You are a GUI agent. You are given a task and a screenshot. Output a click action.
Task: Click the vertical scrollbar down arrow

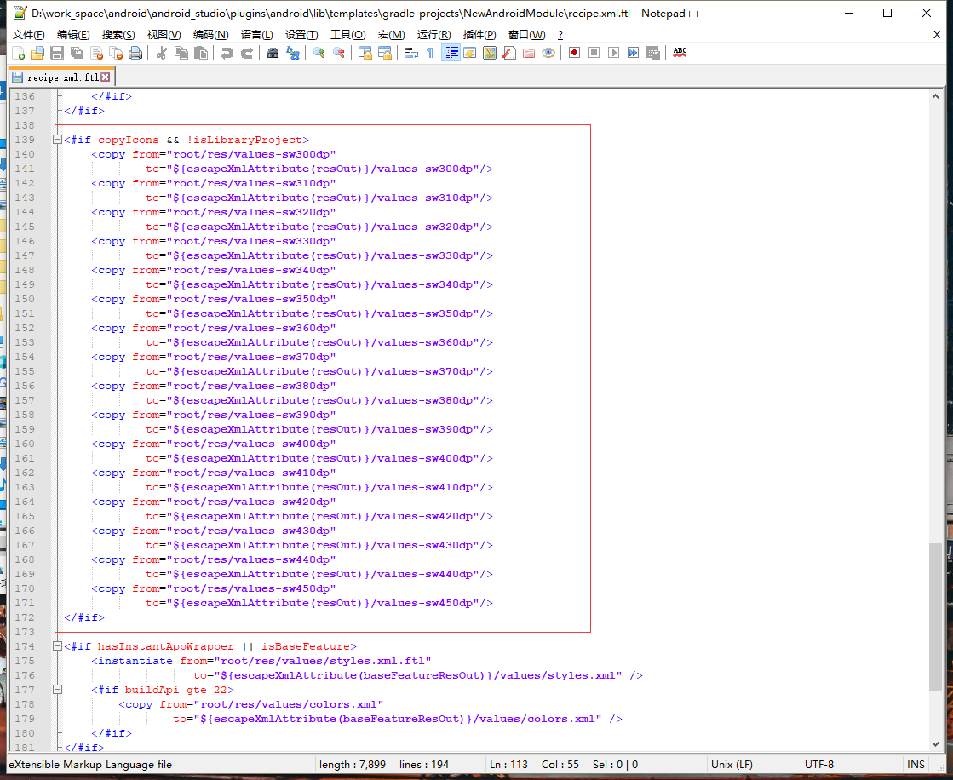935,744
